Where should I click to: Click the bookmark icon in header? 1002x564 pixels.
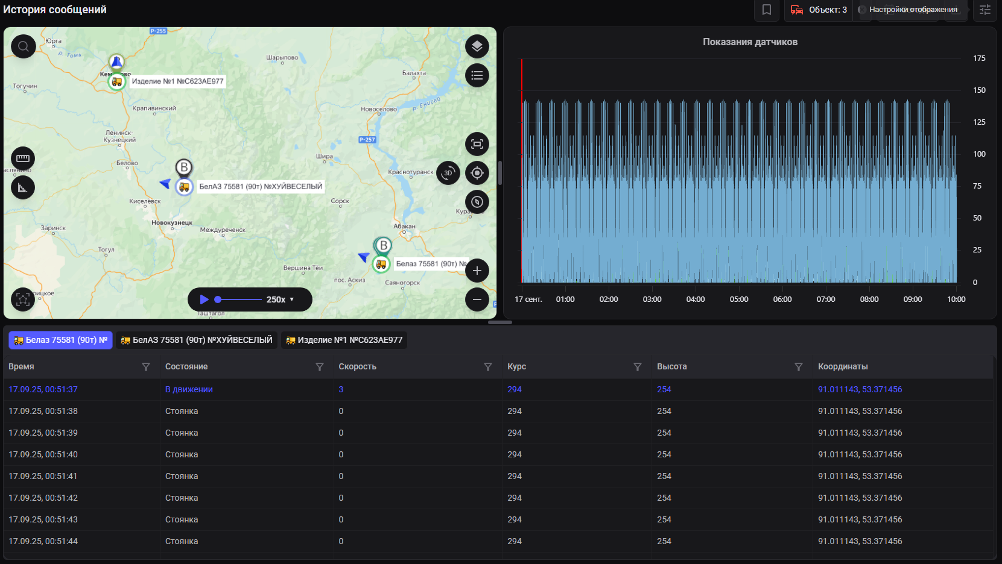(x=767, y=10)
